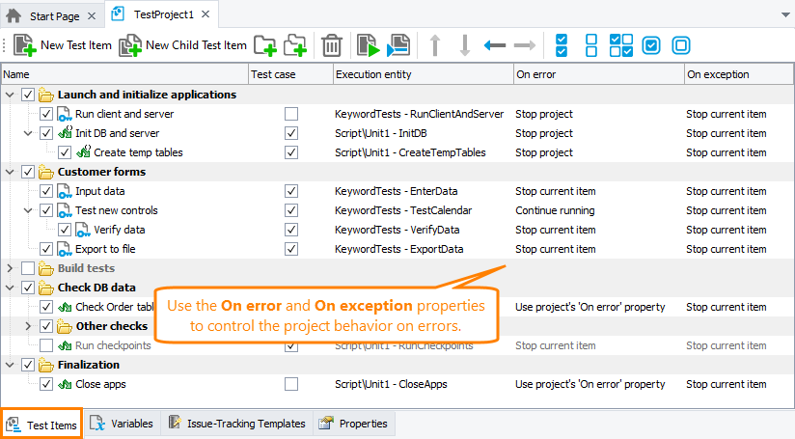795x439 pixels.
Task: Select 'KeywordTests - EnterData' execution entity
Action: click(396, 191)
